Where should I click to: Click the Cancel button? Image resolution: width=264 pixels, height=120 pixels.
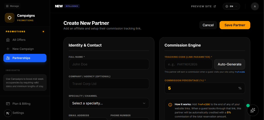click(x=208, y=25)
